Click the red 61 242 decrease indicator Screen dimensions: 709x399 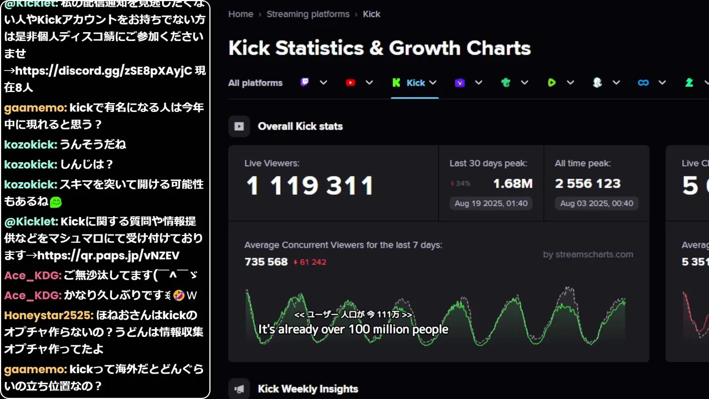(310, 262)
